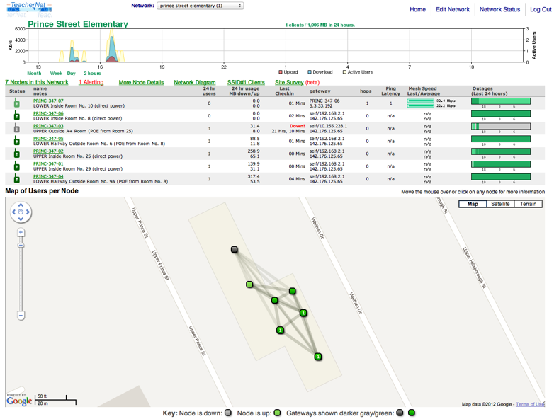Pan the map up with arrow control
559x419 pixels.
[21, 205]
